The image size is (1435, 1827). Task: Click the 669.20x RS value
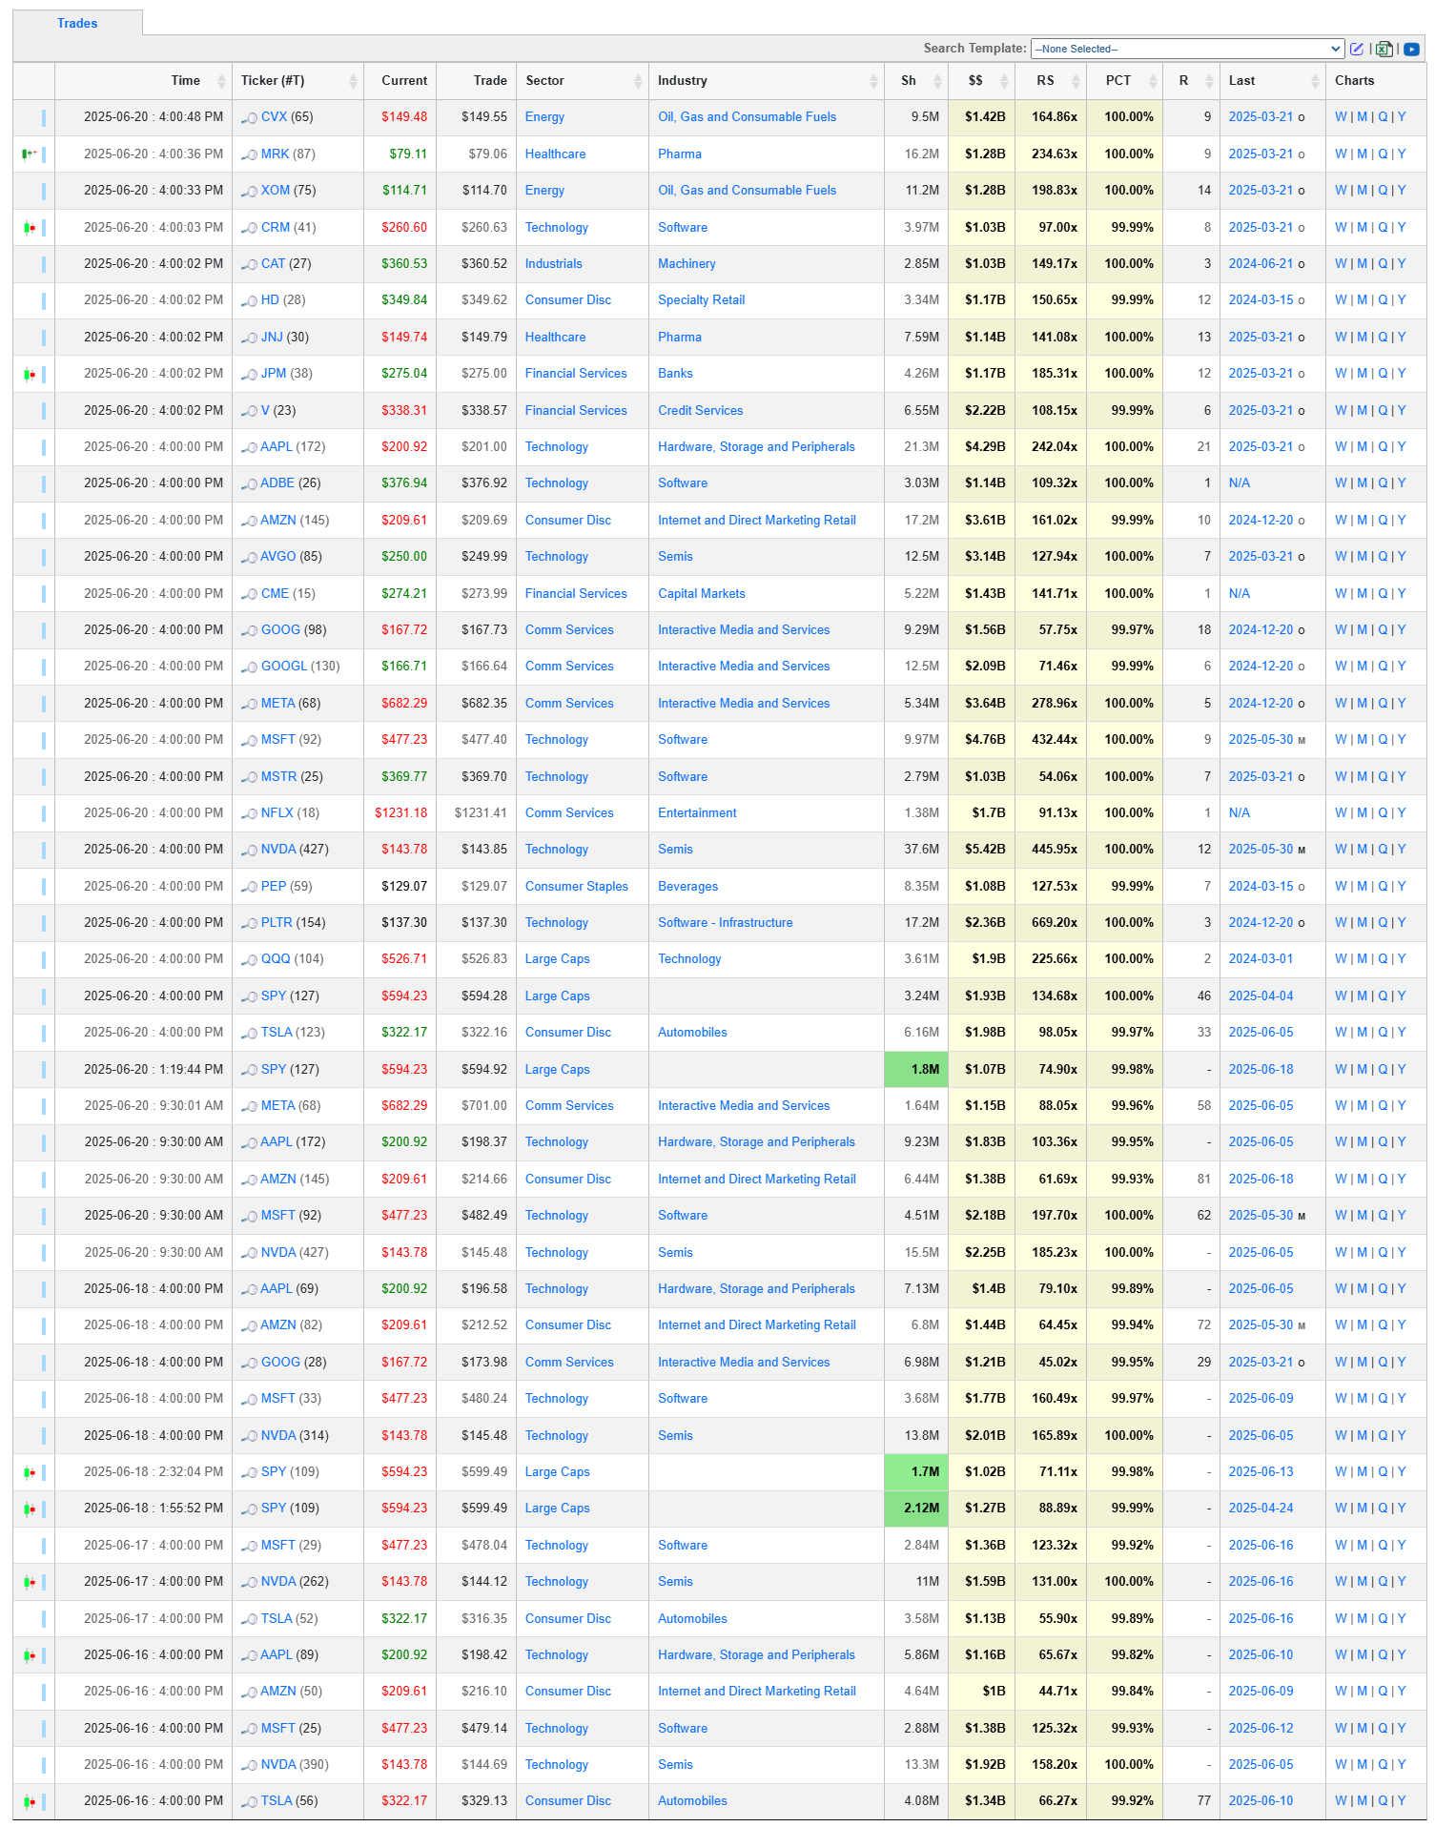coord(1055,923)
